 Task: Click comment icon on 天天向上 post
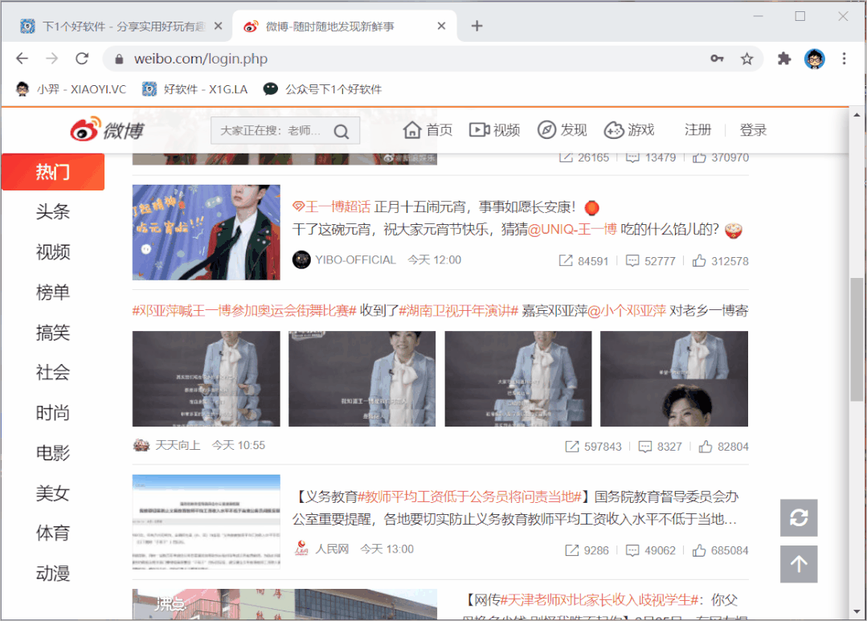pyautogui.click(x=644, y=446)
